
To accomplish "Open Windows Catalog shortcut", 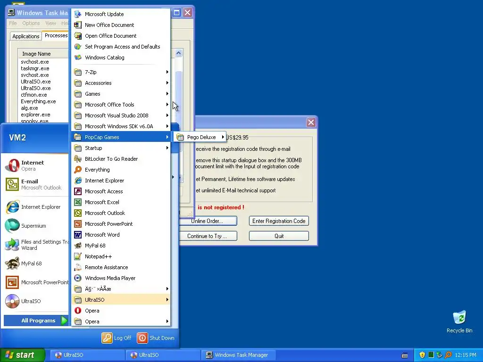I will 121,58.
